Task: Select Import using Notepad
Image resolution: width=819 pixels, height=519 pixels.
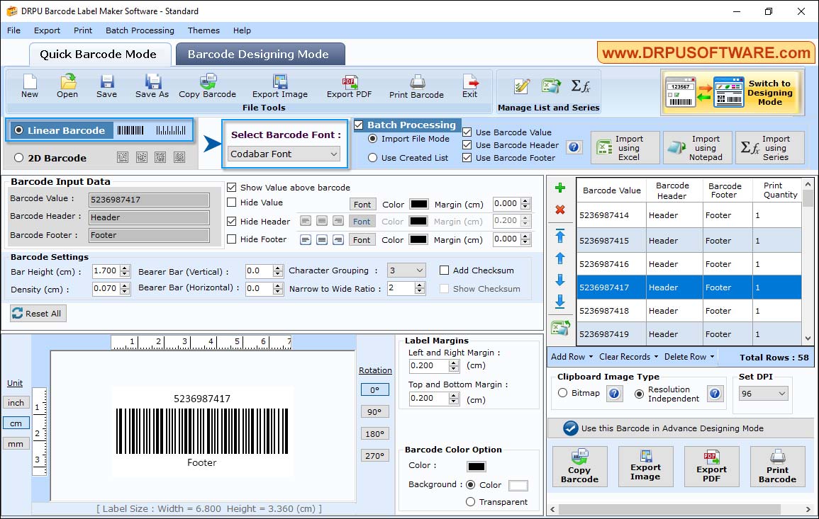Action: click(x=697, y=147)
